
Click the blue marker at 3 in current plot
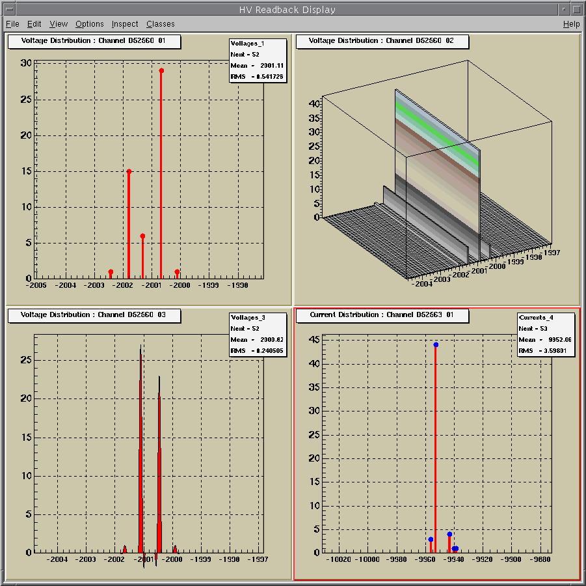pyautogui.click(x=431, y=539)
